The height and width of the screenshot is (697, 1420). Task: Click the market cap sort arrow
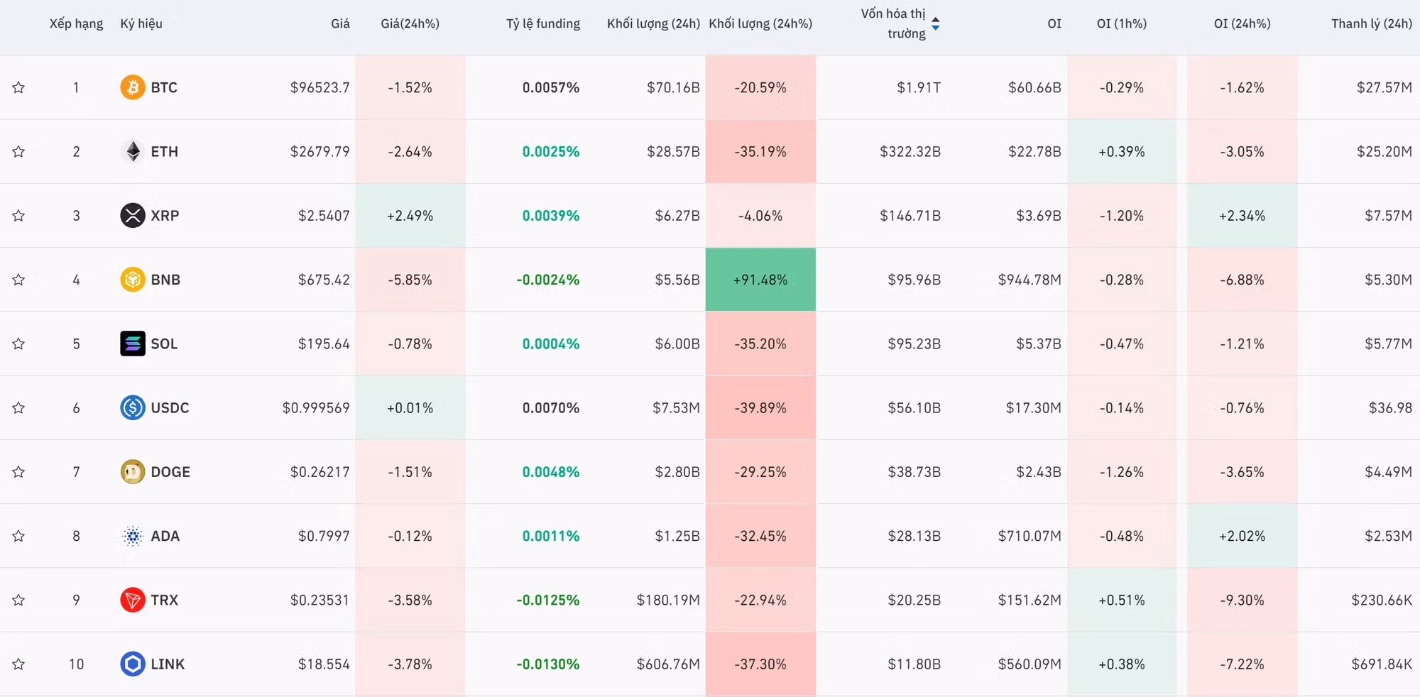pyautogui.click(x=935, y=24)
